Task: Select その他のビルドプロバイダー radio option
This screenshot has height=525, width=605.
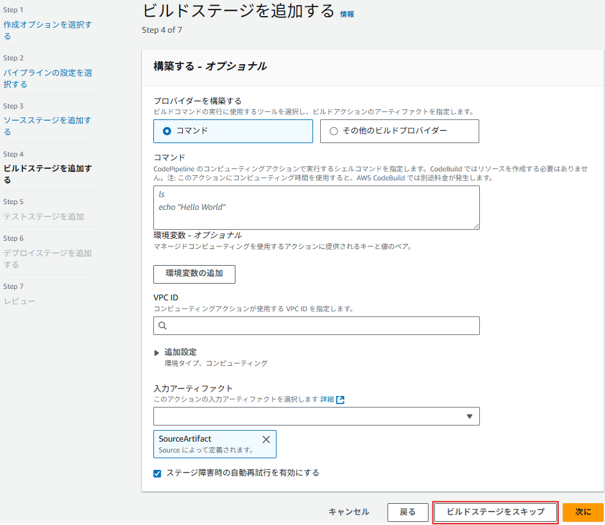Action: (x=334, y=131)
